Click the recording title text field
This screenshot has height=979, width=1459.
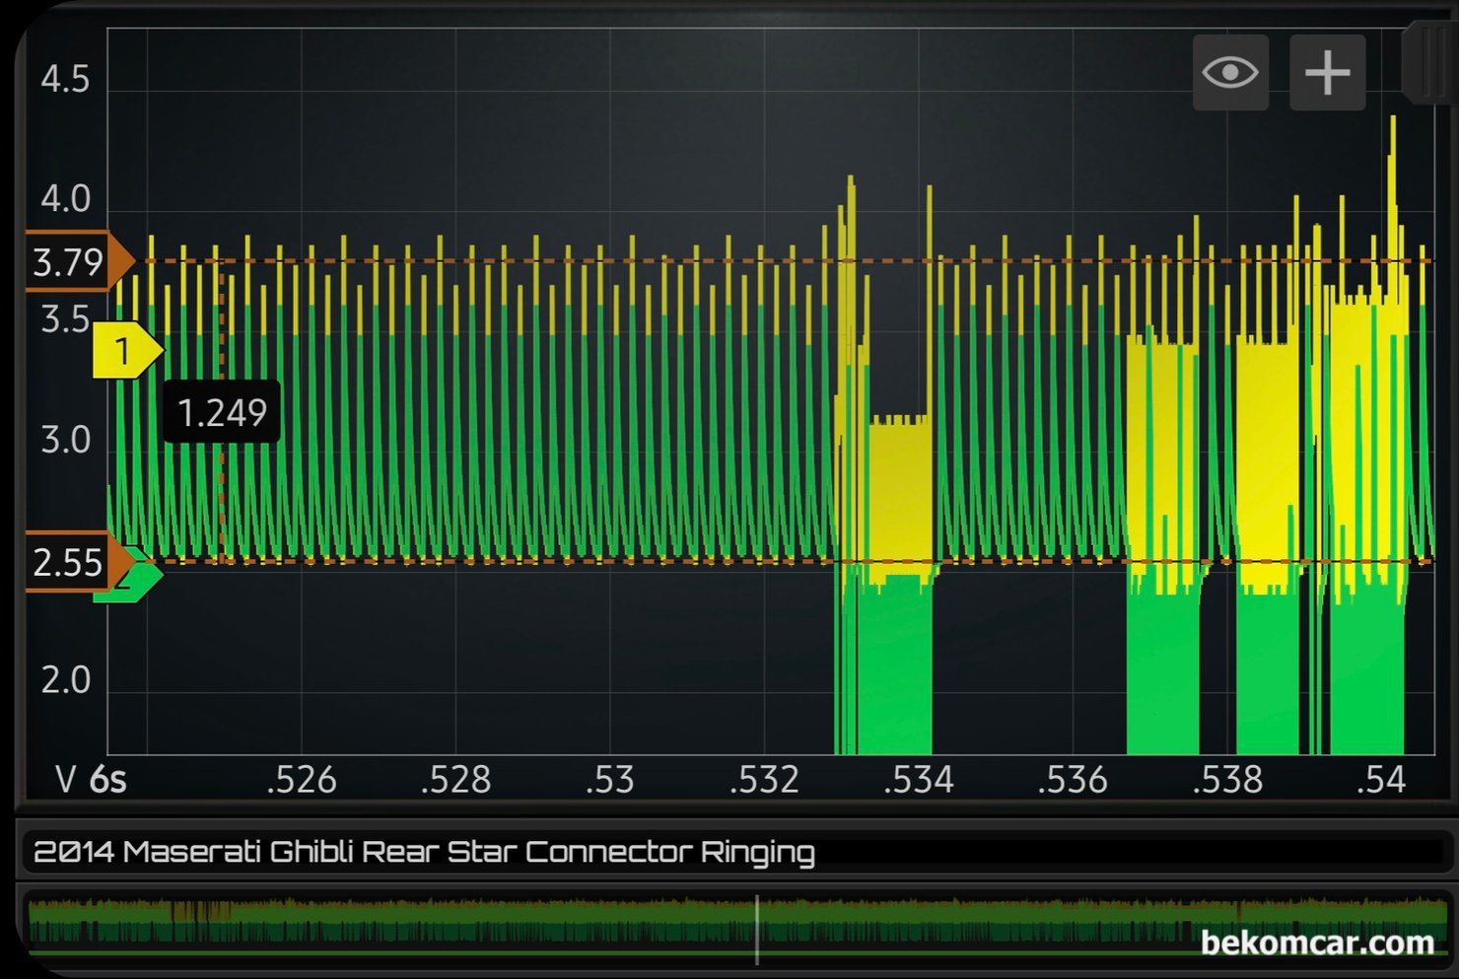pyautogui.click(x=424, y=852)
